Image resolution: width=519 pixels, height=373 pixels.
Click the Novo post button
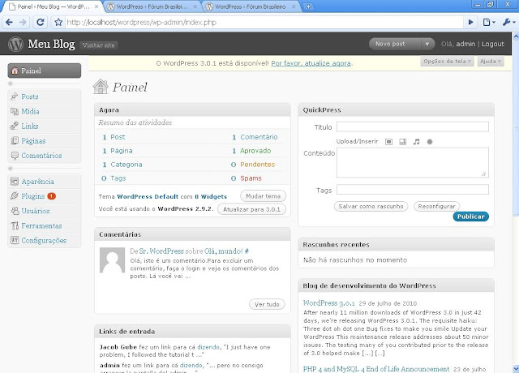396,44
